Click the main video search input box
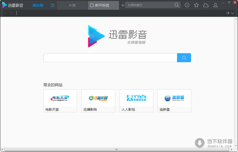The image size is (238, 152). 110,58
